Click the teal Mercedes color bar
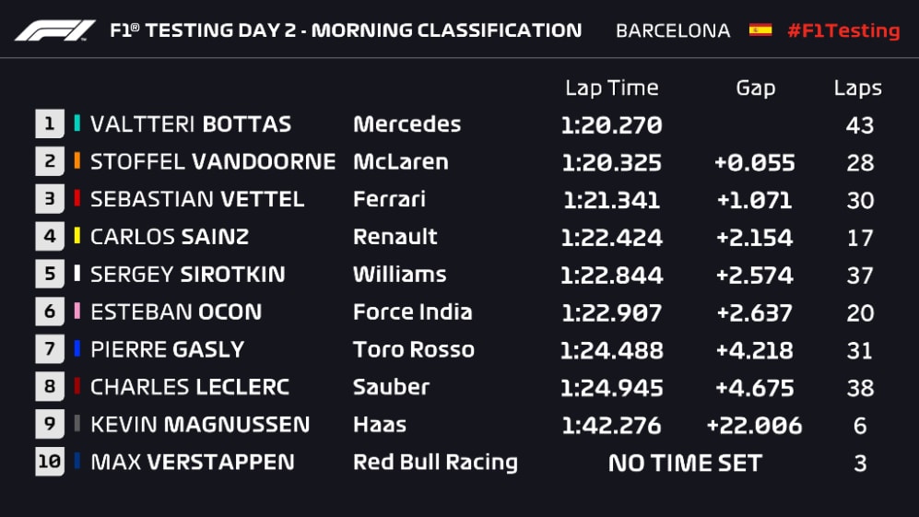919x517 pixels. (77, 123)
